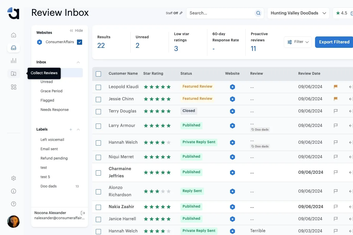This screenshot has width=353, height=235.
Task: Check the select-all checkbox in table header
Action: pyautogui.click(x=98, y=74)
